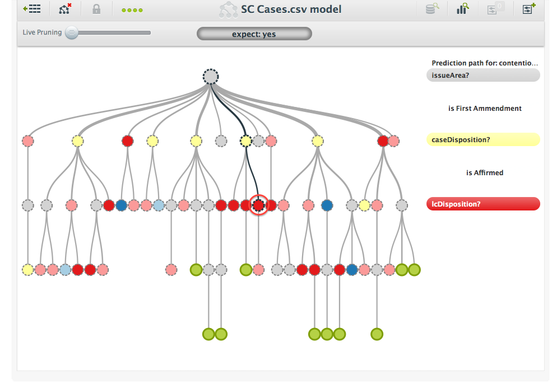Select the issueArea? prediction path item

483,76
